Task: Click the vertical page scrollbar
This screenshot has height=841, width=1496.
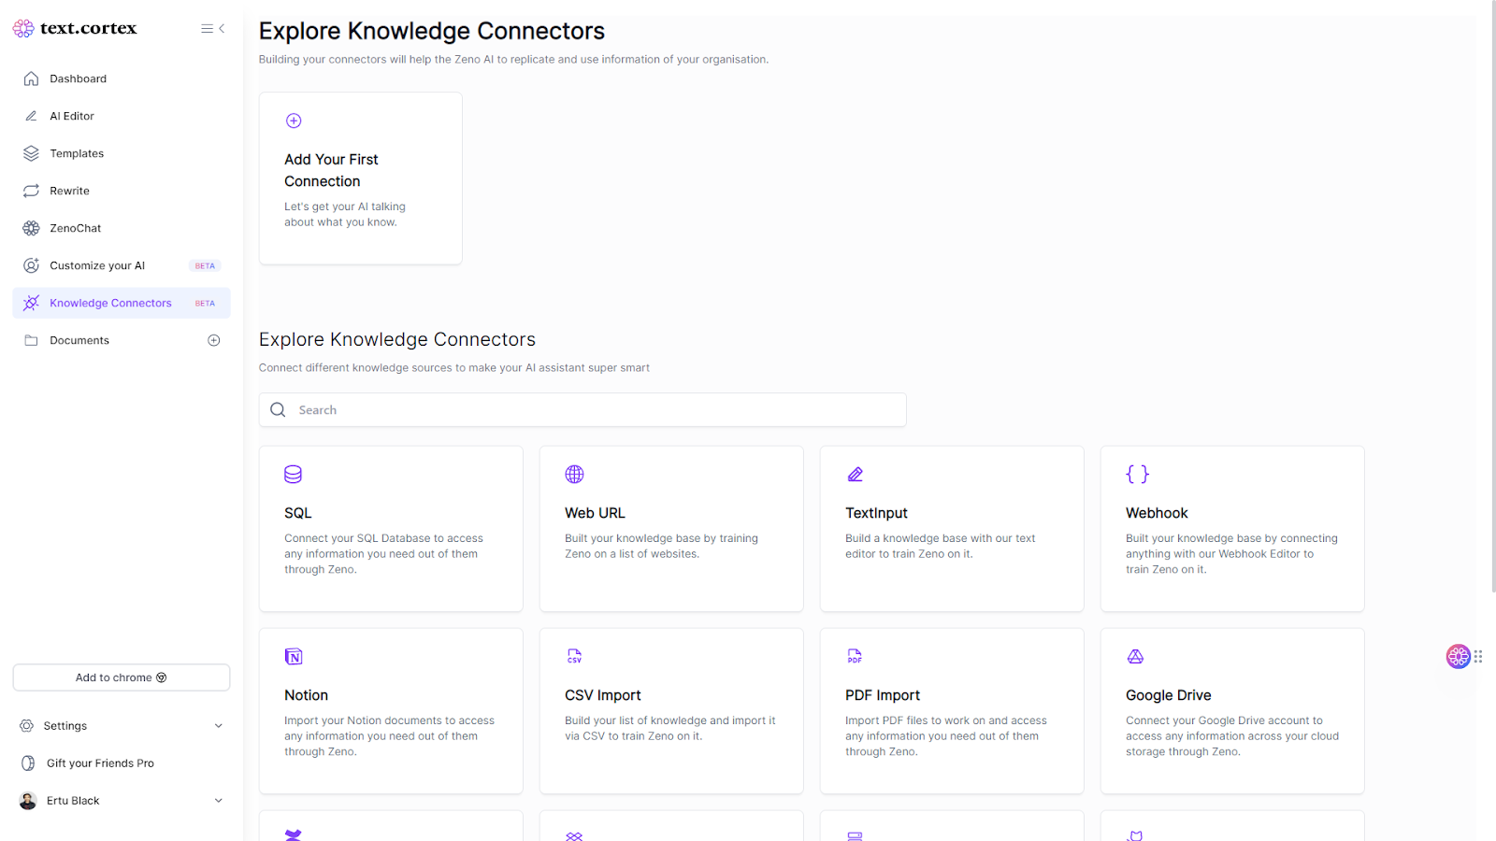Action: [1492, 296]
